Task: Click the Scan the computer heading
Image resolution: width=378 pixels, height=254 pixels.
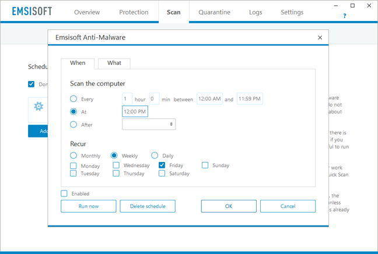Action: click(97, 83)
